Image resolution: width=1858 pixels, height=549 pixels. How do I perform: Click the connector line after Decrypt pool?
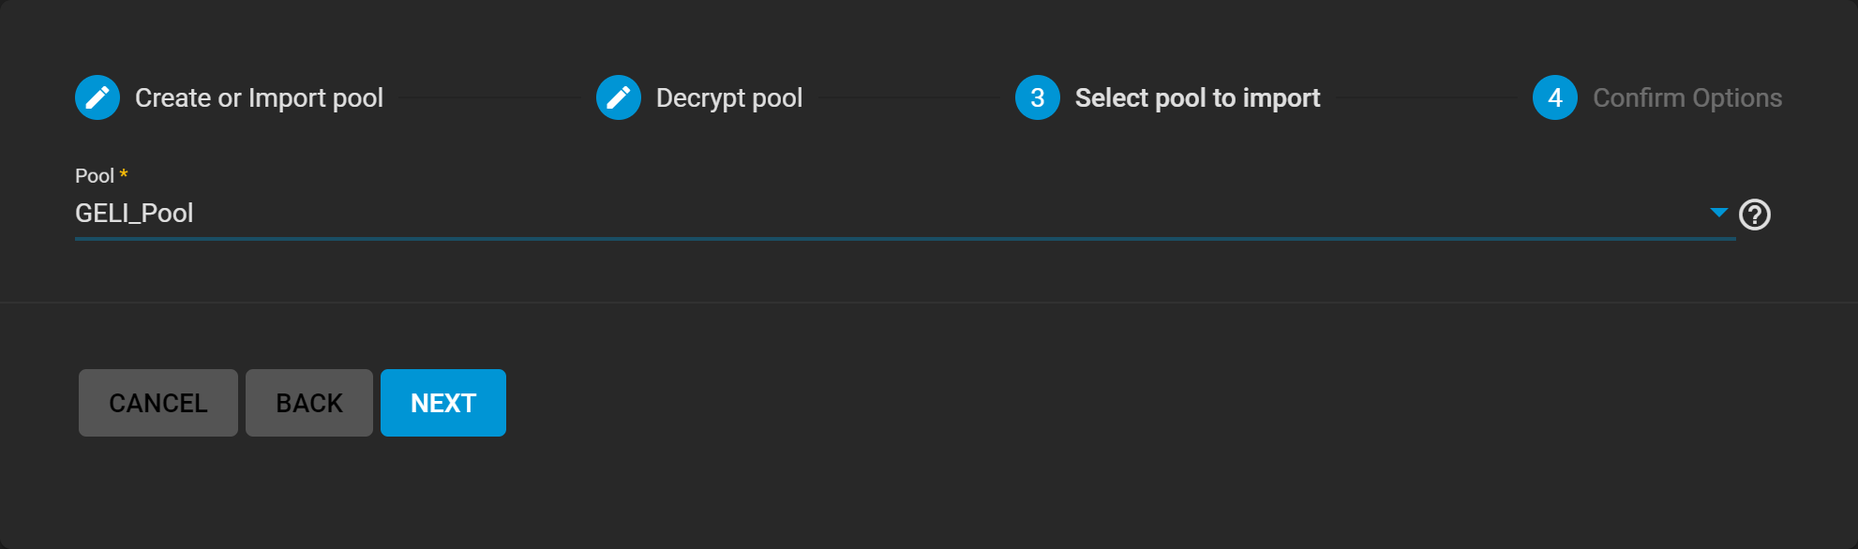907,97
